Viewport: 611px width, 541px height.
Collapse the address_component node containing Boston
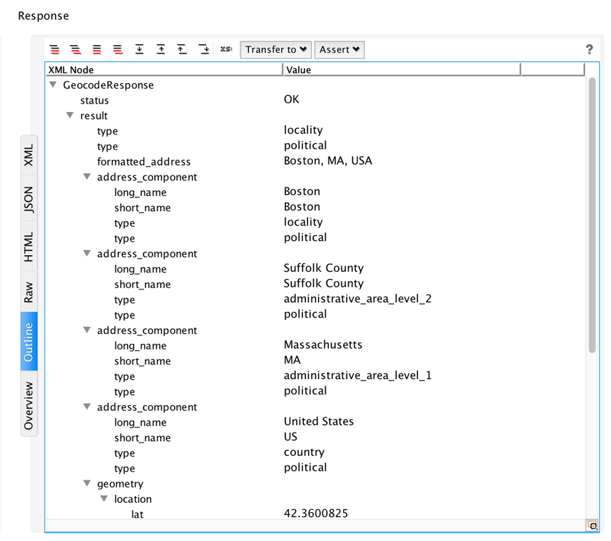(x=87, y=176)
